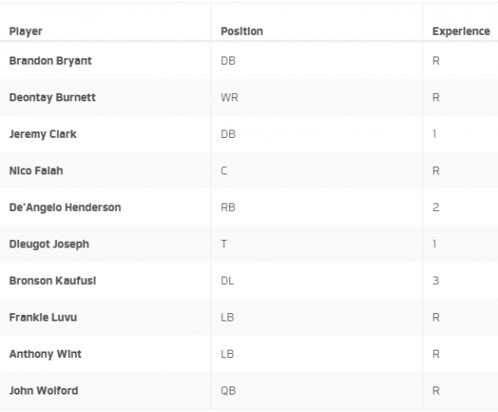This screenshot has height=412, width=498.
Task: Click the Player column header
Action: point(26,32)
